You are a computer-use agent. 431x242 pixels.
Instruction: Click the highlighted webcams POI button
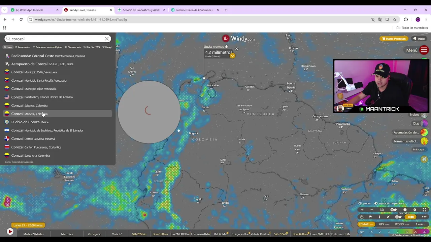tap(410, 217)
